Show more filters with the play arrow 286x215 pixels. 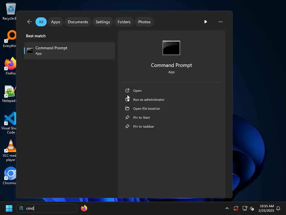click(206, 22)
